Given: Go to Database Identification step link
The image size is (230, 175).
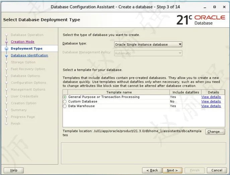Looking at the screenshot, I should click(29, 55).
